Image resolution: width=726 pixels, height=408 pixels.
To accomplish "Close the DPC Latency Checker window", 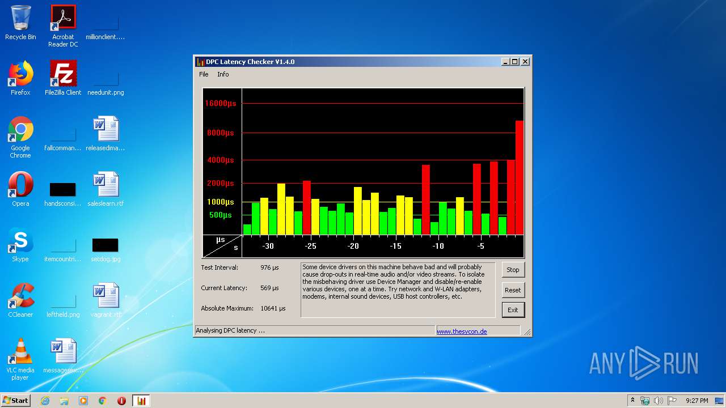I will click(525, 62).
